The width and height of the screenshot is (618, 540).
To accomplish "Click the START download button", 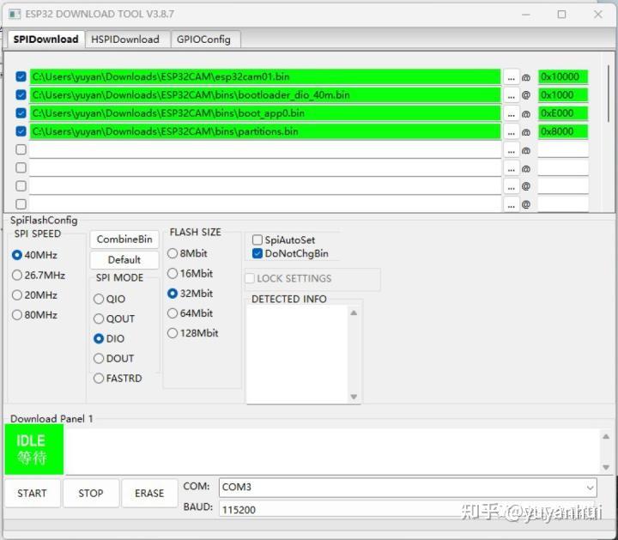I will click(33, 493).
